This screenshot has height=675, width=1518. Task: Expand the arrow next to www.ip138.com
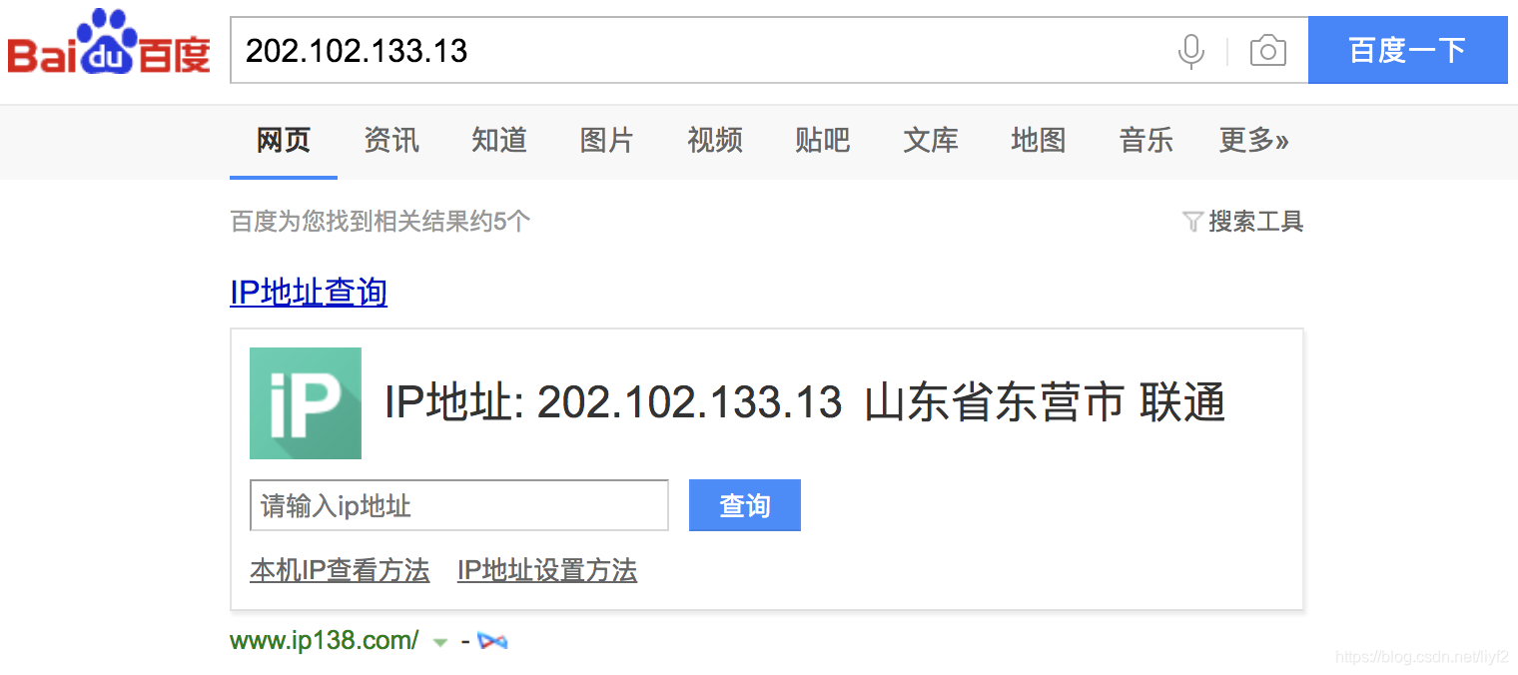(440, 642)
